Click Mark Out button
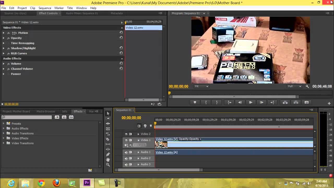Screen dimensions: 334x188 coord(217,102)
